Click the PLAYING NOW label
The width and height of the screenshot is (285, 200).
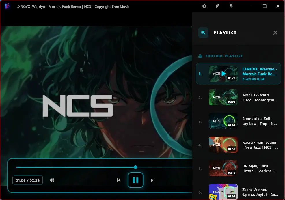[253, 79]
